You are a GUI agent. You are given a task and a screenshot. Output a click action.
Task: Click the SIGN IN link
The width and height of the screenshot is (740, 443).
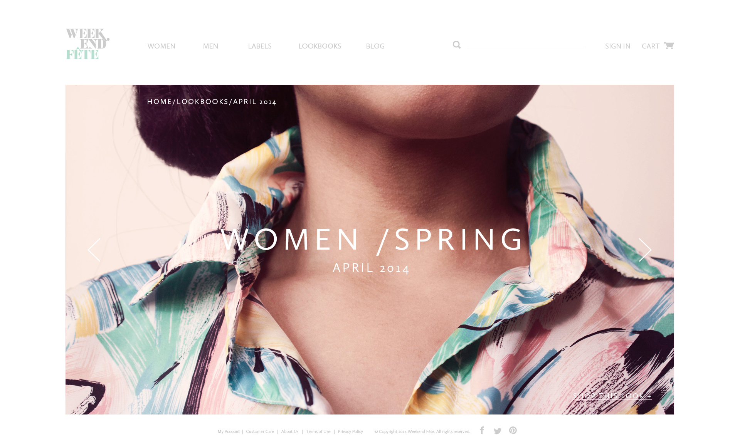click(617, 46)
